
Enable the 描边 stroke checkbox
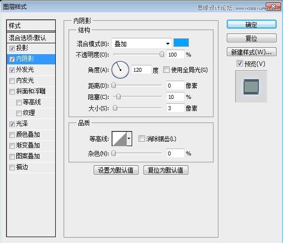click(x=12, y=167)
